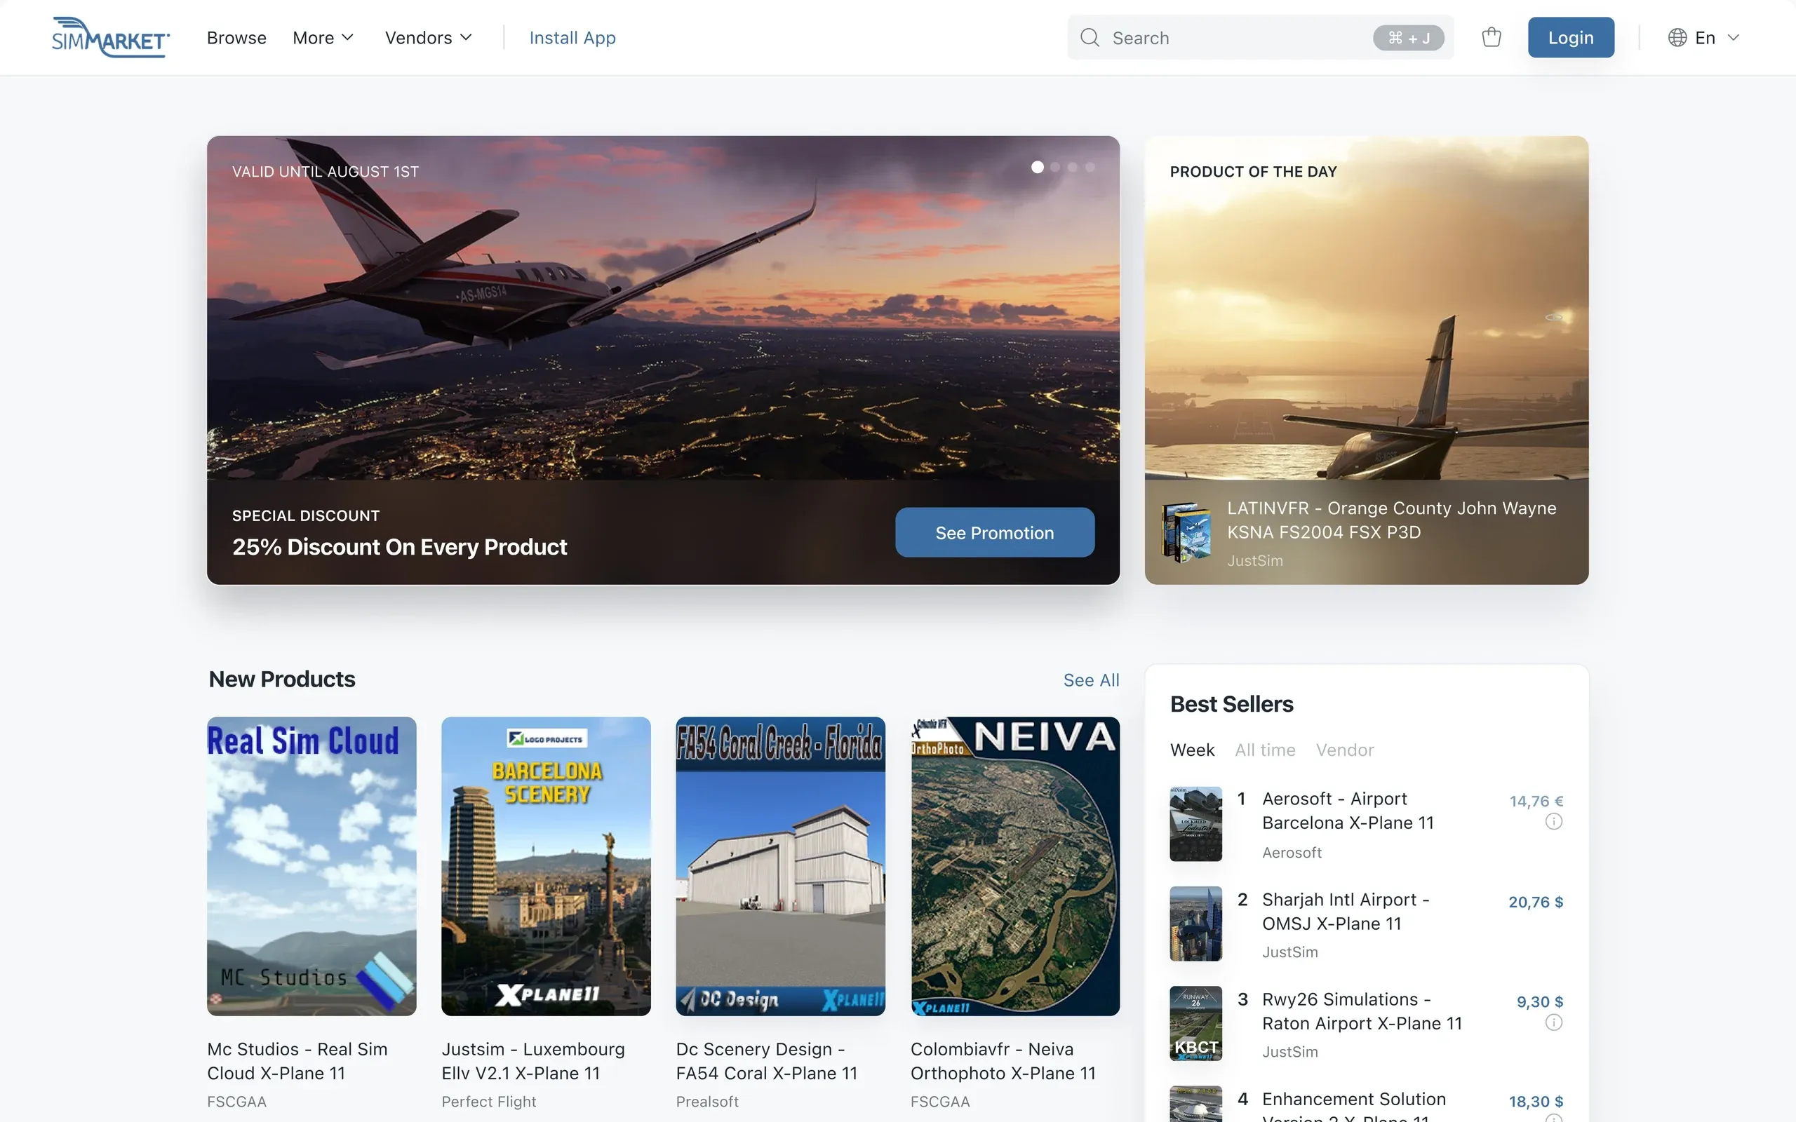
Task: Open Neiva Orthophoto product cover
Action: [1014, 866]
